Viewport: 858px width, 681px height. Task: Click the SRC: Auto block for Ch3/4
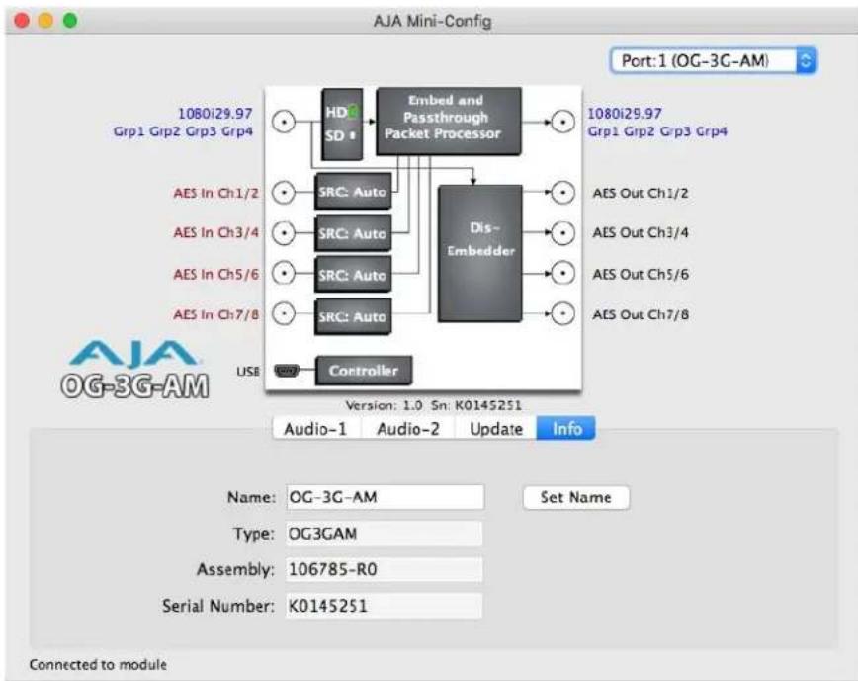[353, 233]
